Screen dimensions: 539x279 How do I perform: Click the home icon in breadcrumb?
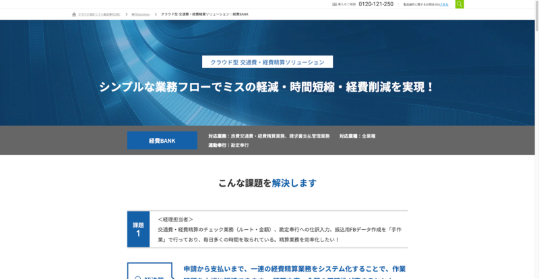pos(74,14)
